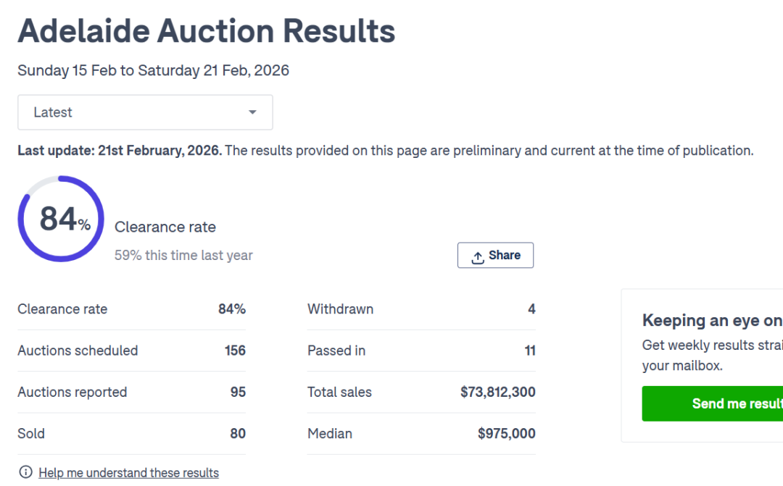Screen dimensions: 783x486
Task: Click the info icon beside the help link
Action: pyautogui.click(x=26, y=472)
